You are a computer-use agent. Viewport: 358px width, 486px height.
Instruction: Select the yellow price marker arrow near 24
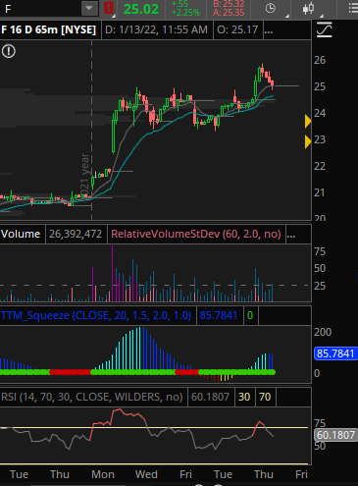308,121
